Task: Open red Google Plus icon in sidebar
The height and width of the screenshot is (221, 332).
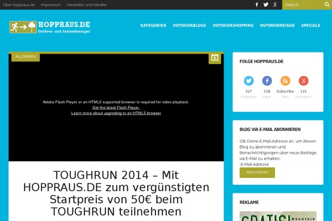Action: tap(303, 81)
